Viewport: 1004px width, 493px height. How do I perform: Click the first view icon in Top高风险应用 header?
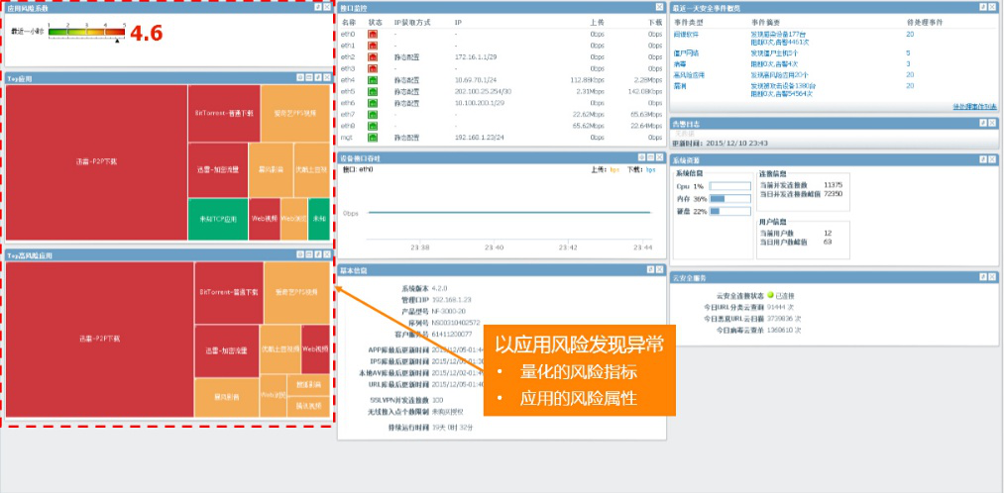[298, 255]
